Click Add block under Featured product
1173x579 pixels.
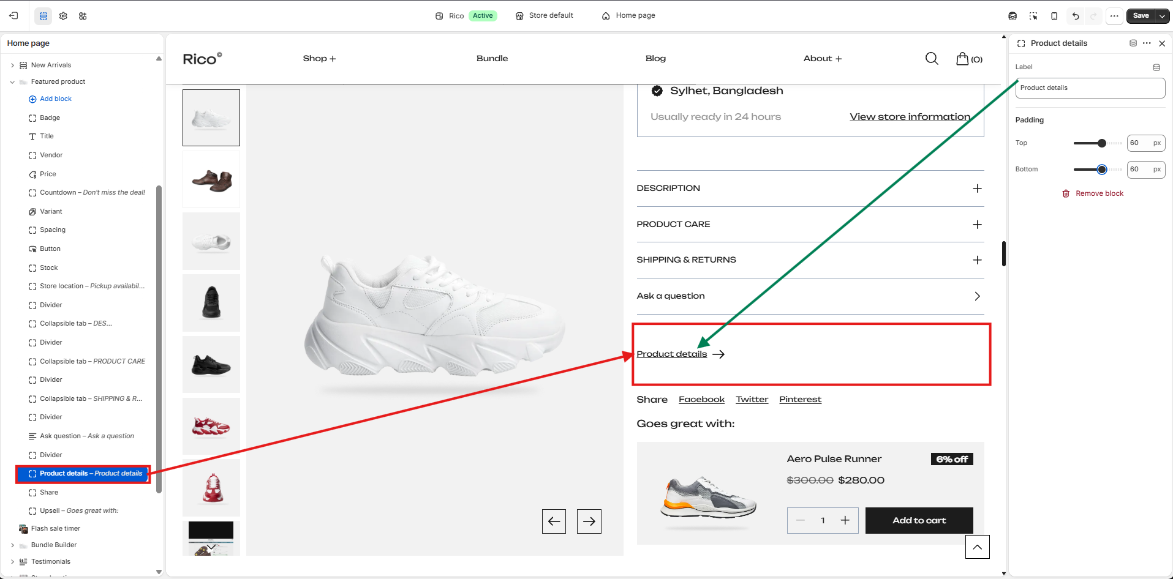[x=50, y=99]
